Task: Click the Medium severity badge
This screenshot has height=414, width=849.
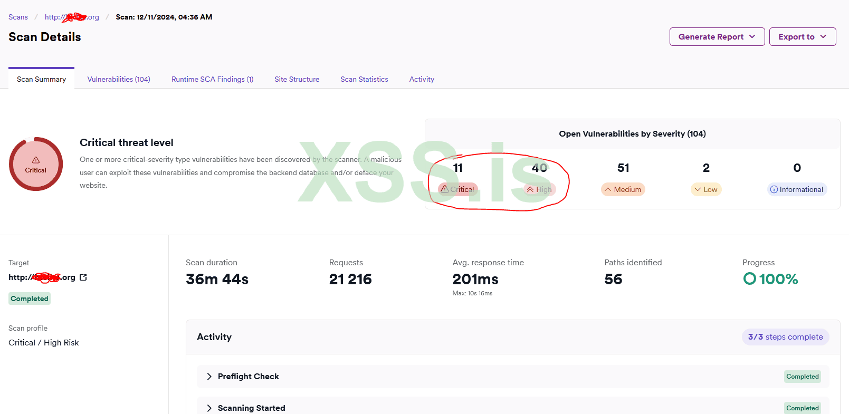Action: point(623,189)
